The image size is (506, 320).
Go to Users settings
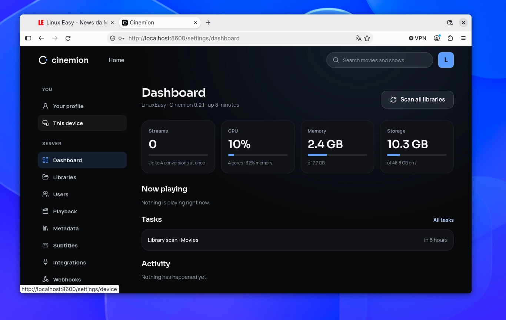click(x=82, y=194)
